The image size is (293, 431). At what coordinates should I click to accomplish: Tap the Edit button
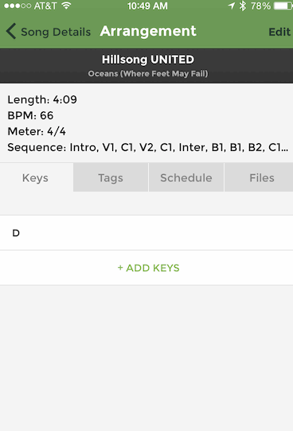click(x=279, y=32)
